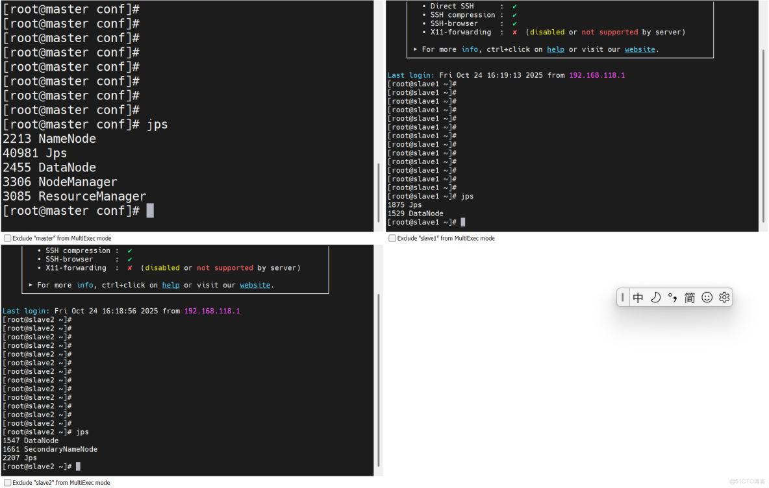Click IP 192.168.118.1 in slave1 terminal

[x=597, y=75]
